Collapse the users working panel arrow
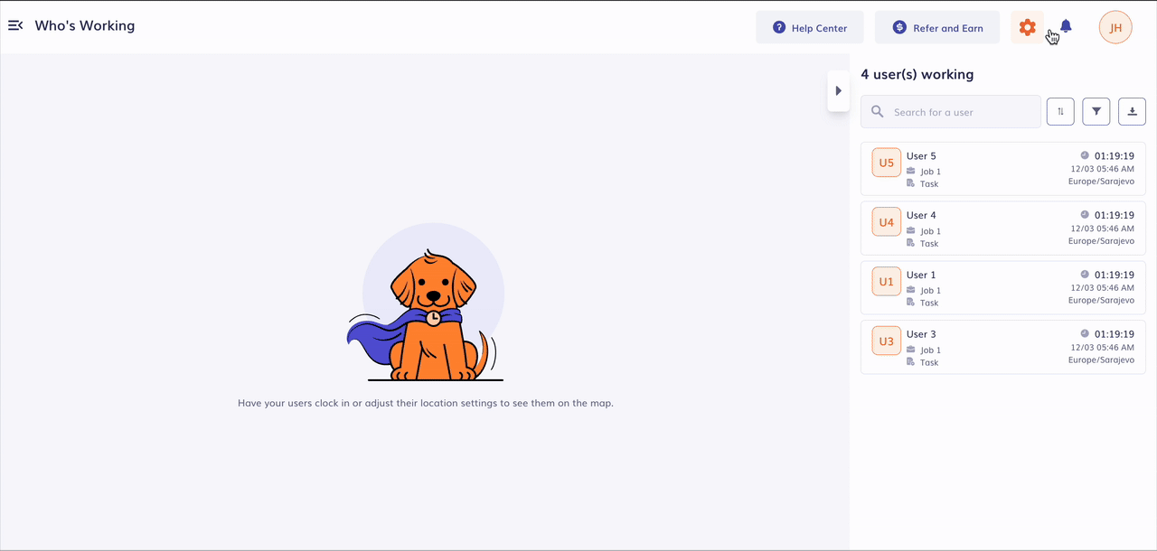The width and height of the screenshot is (1157, 551). 838,91
